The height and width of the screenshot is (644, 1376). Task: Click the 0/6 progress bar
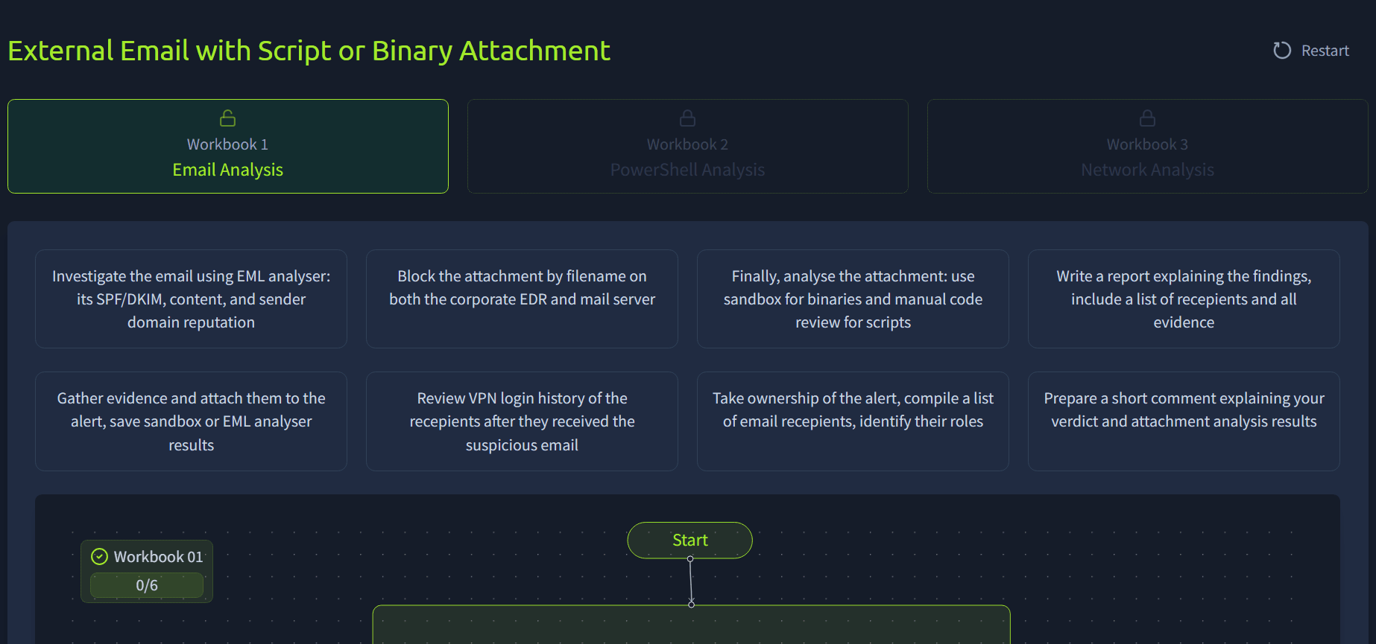tap(147, 585)
